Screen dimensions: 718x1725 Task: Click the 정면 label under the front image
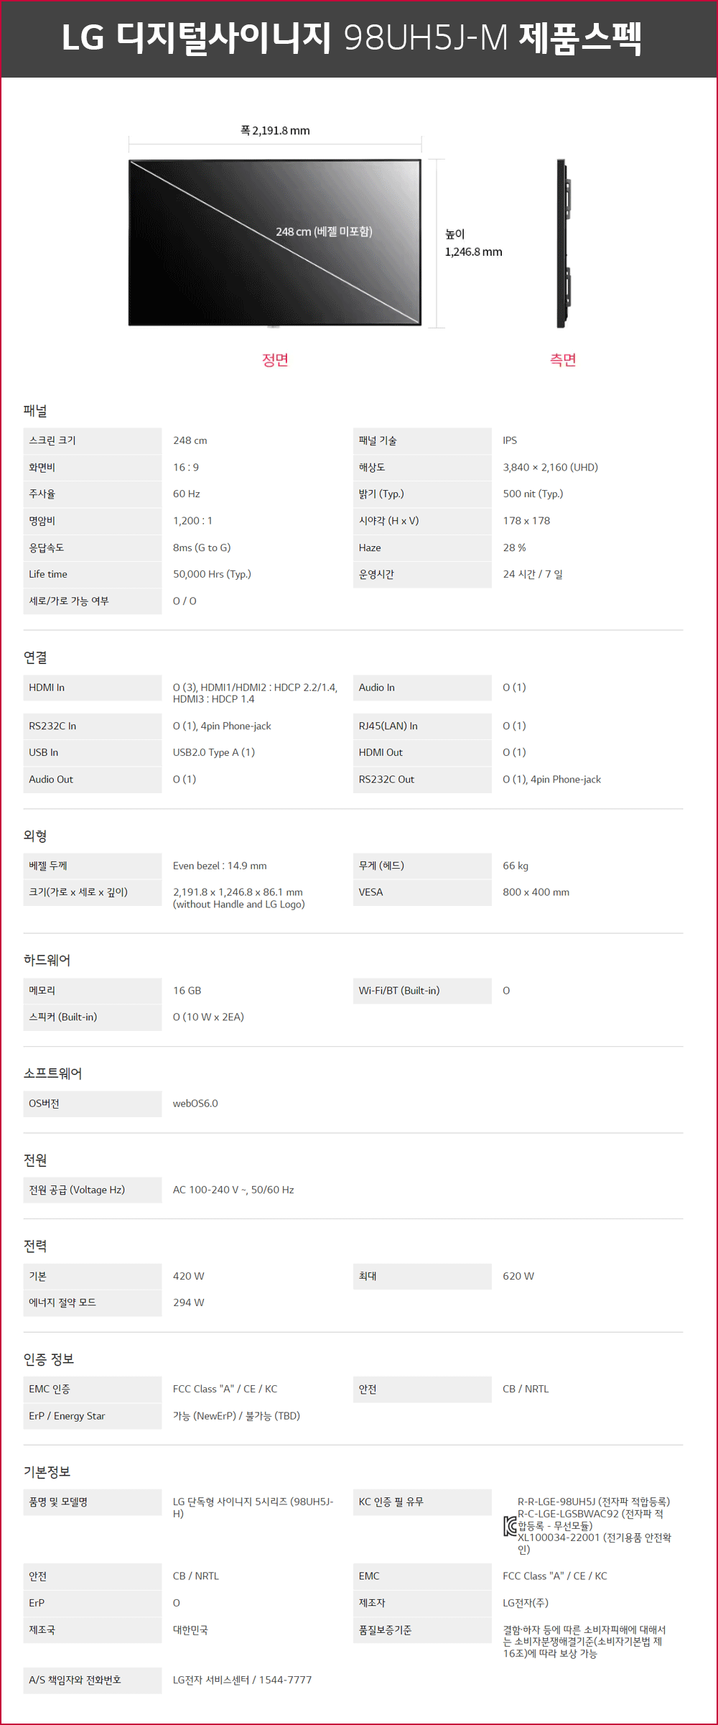click(x=275, y=360)
